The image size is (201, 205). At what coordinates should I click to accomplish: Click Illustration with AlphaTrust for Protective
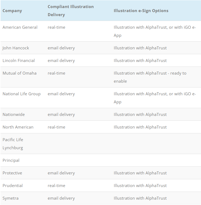(x=140, y=173)
